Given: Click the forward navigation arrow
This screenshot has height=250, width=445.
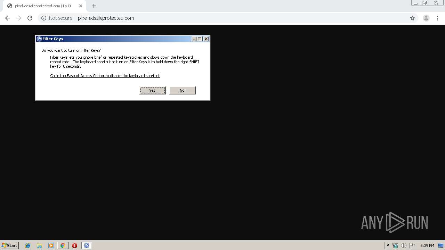Looking at the screenshot, I should 19,18.
